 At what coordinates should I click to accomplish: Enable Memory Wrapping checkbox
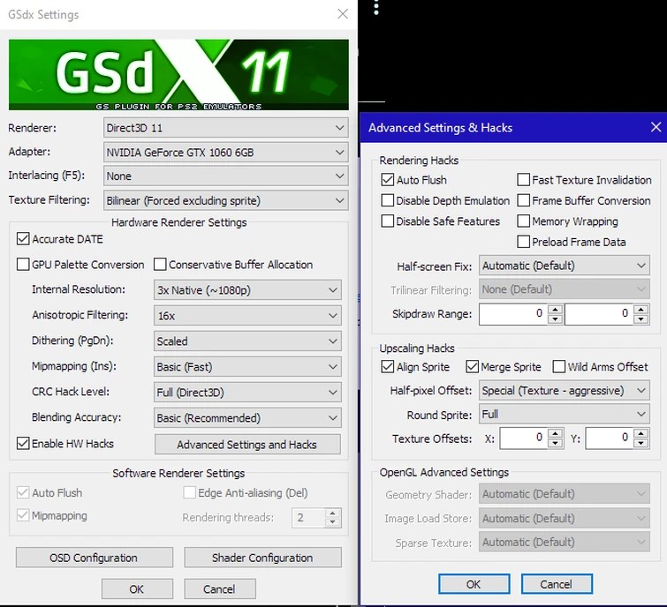(523, 221)
